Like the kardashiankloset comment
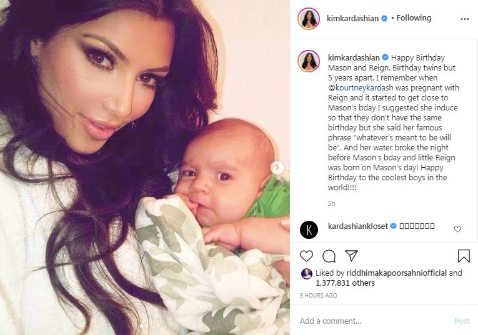 pos(457,229)
